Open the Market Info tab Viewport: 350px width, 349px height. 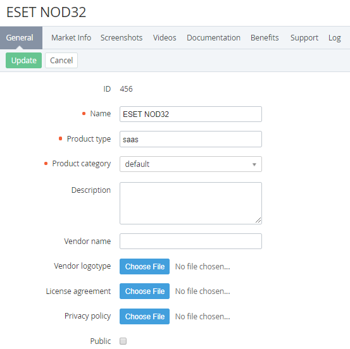[x=72, y=38]
